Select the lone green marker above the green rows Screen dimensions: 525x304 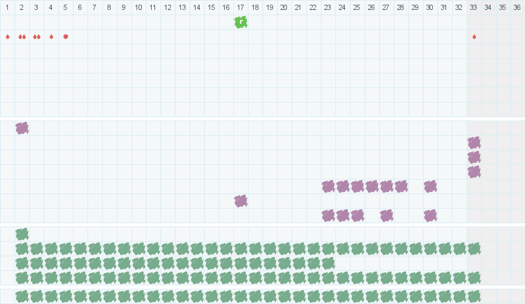coord(22,234)
